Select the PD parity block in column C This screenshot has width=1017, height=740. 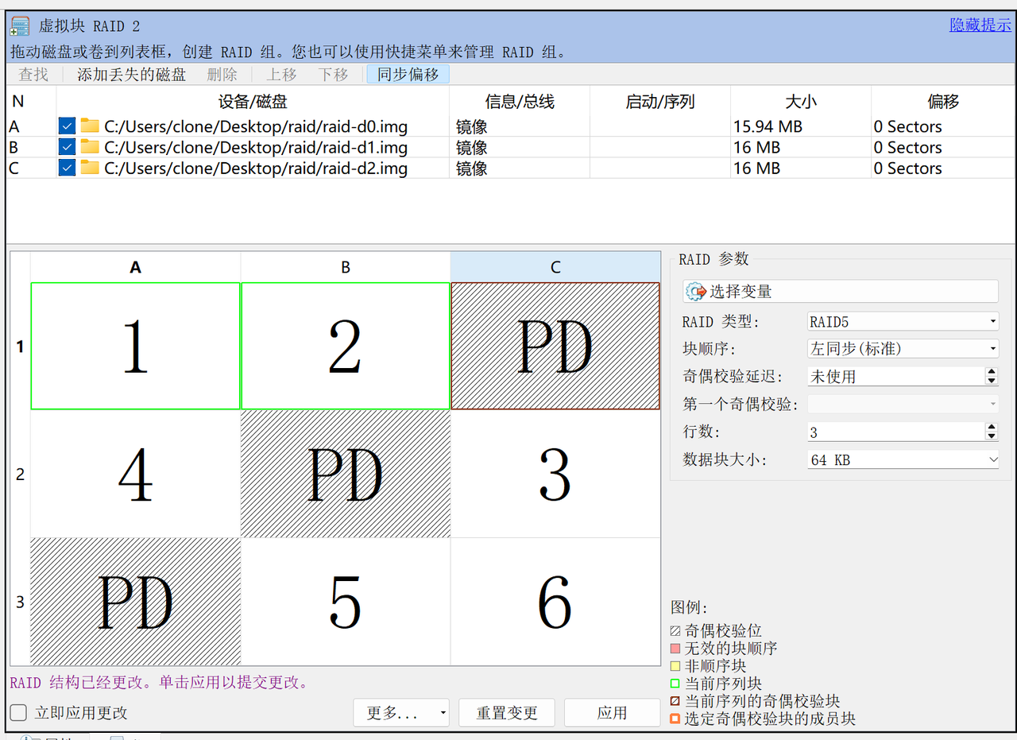(x=555, y=347)
